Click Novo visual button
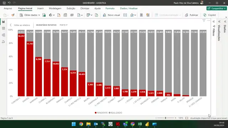This screenshot has width=228, height=128. 112,15
